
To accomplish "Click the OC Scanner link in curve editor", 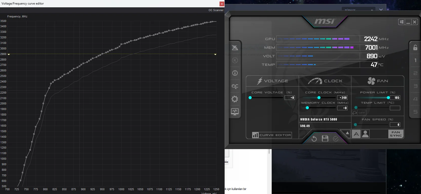I will (x=216, y=10).
